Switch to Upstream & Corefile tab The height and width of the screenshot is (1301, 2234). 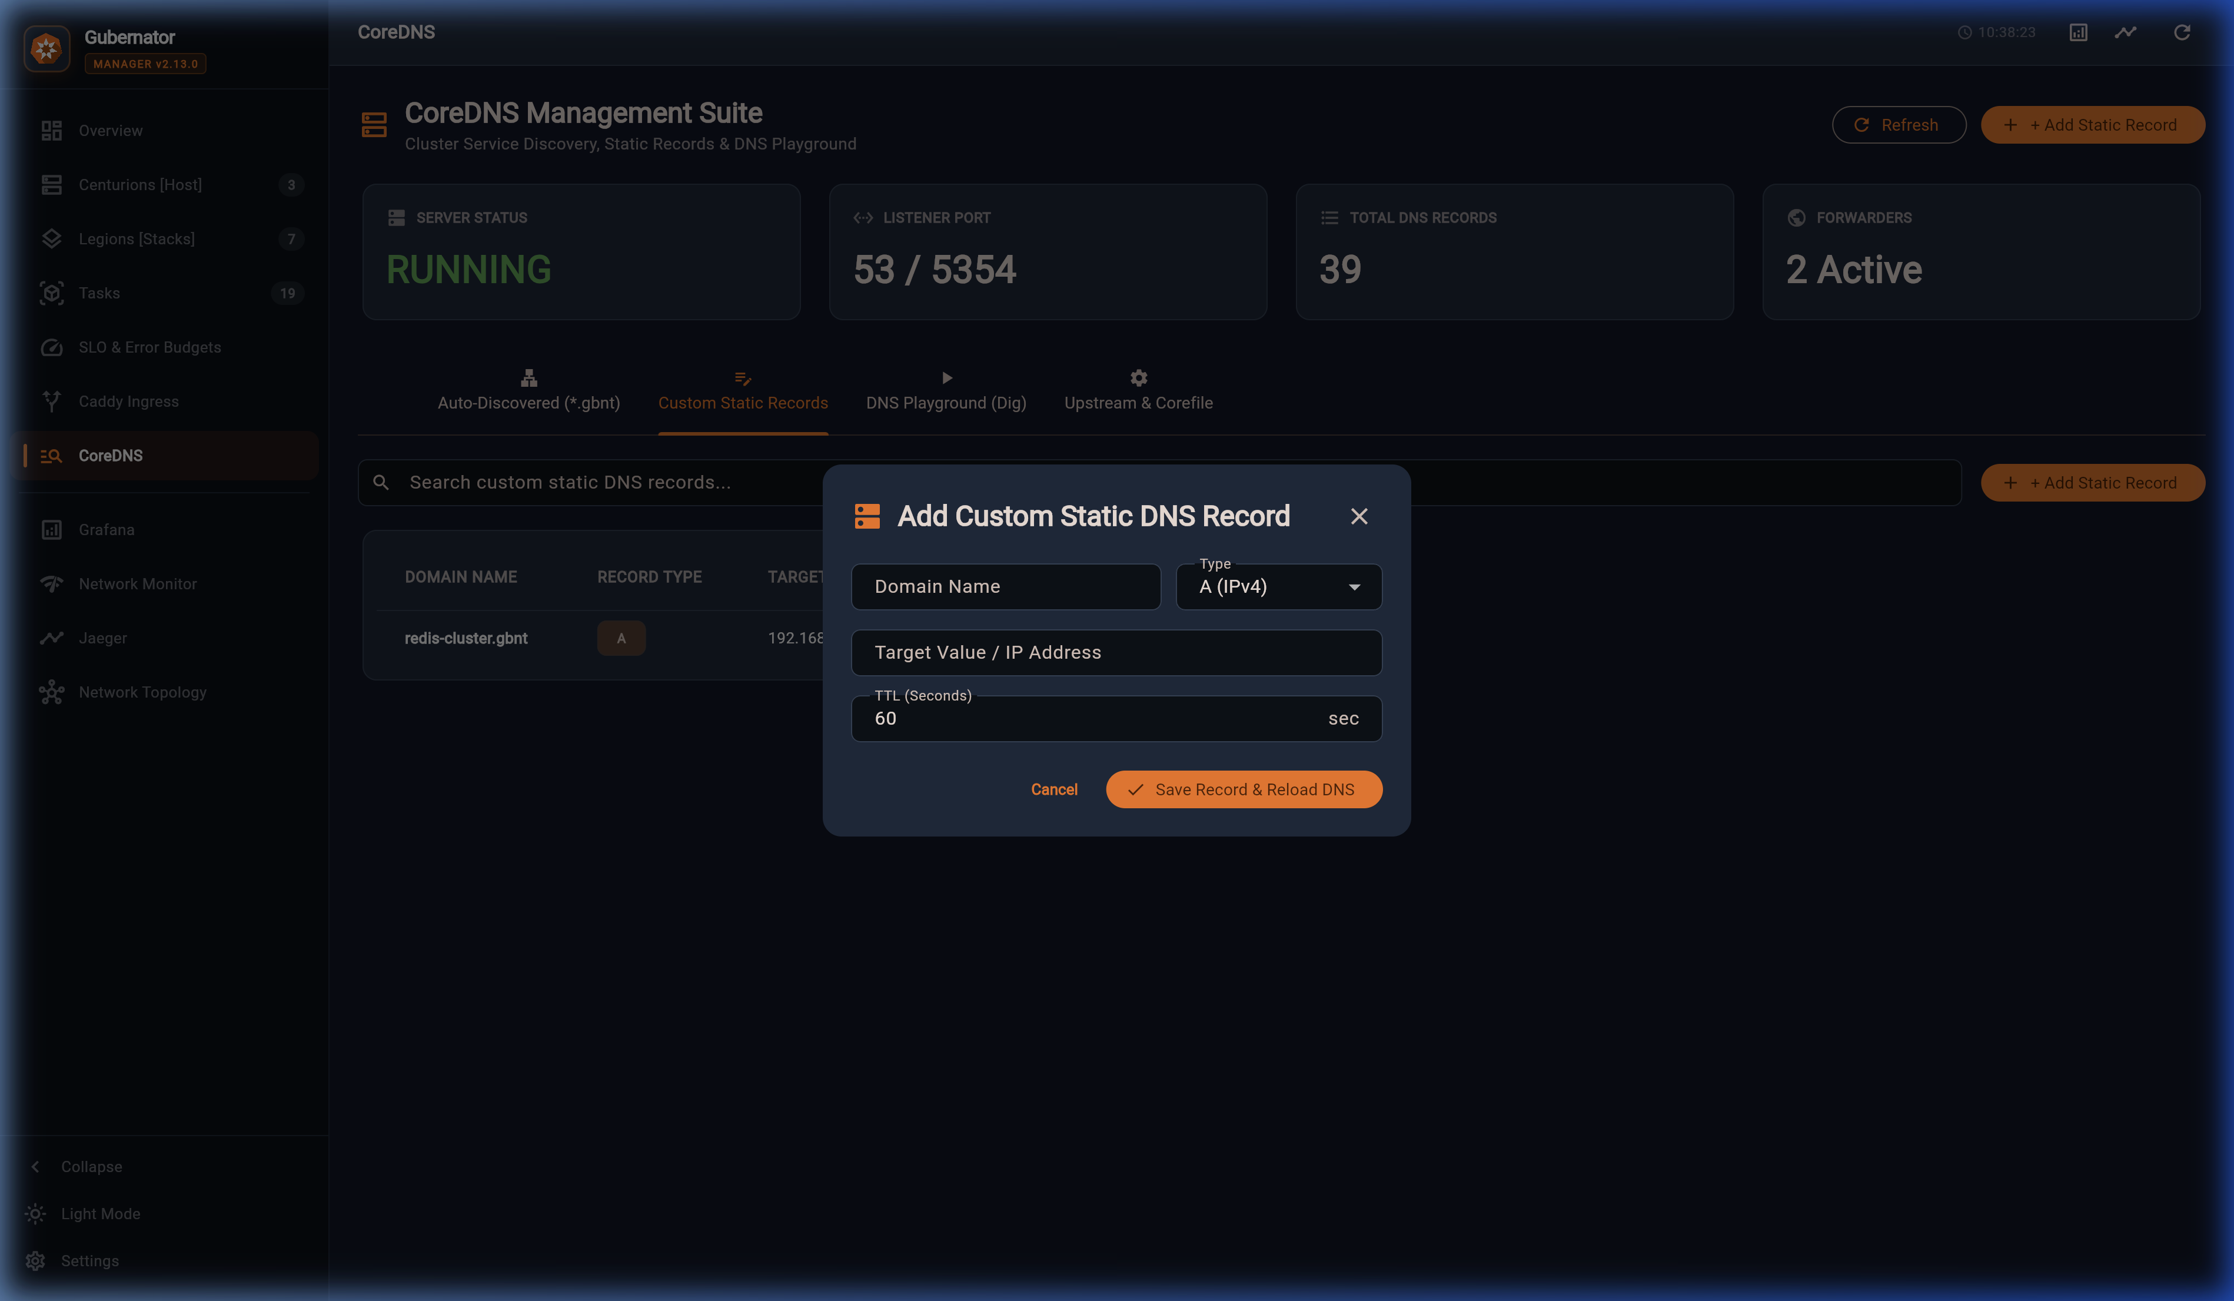(x=1138, y=391)
